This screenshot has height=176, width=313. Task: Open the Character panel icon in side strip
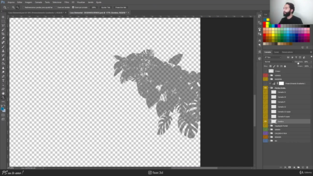pyautogui.click(x=260, y=41)
